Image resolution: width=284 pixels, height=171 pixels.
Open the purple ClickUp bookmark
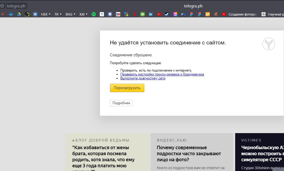tap(175, 14)
